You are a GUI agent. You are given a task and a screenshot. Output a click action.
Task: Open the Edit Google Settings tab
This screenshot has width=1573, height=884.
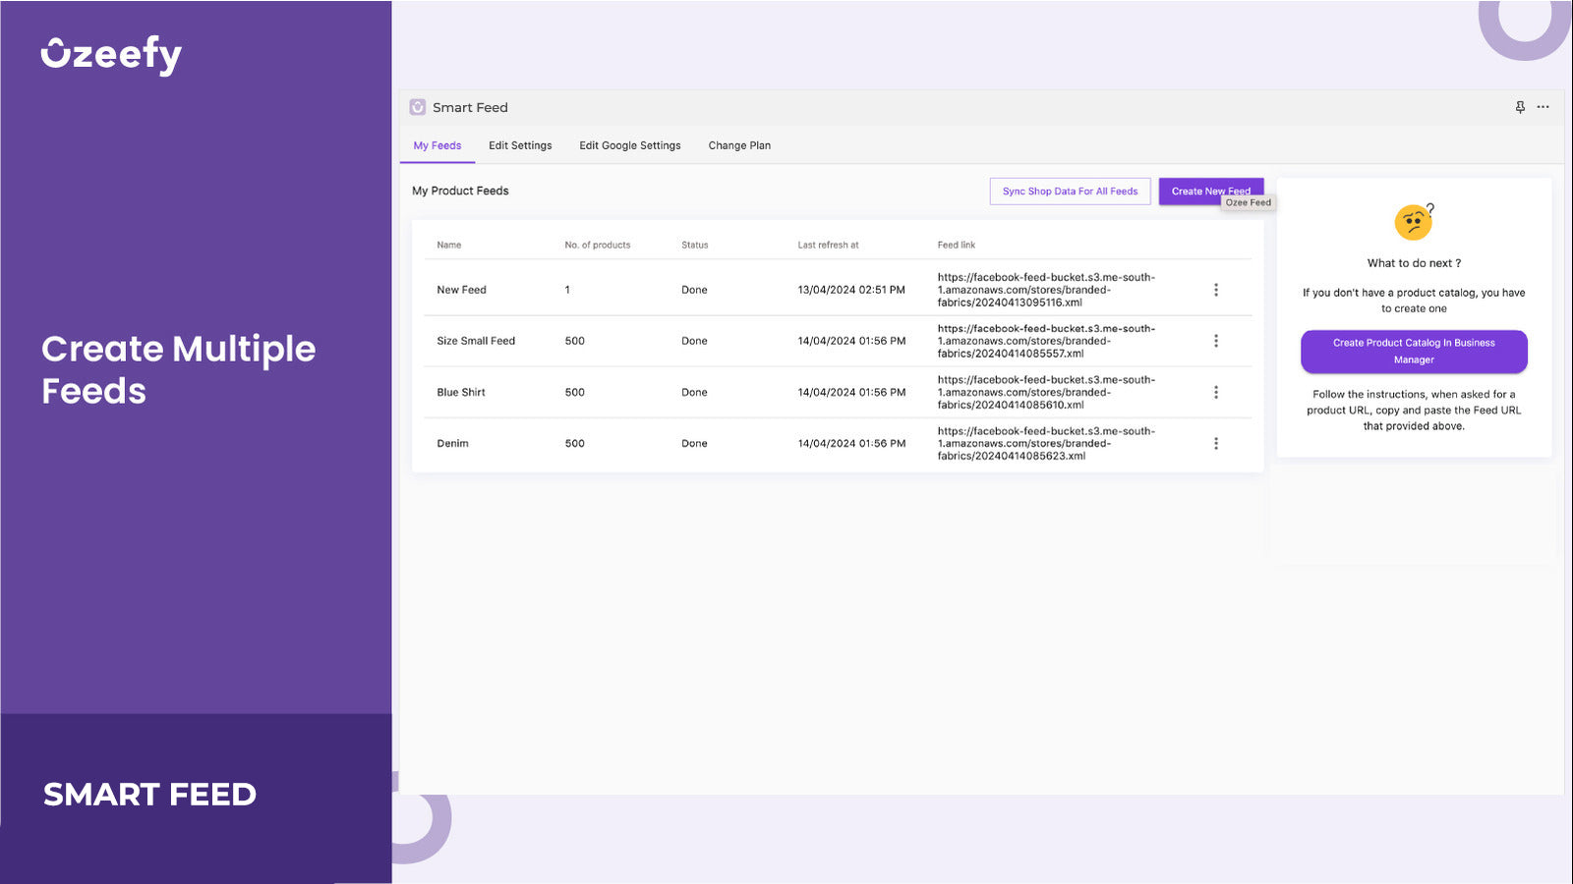point(629,144)
